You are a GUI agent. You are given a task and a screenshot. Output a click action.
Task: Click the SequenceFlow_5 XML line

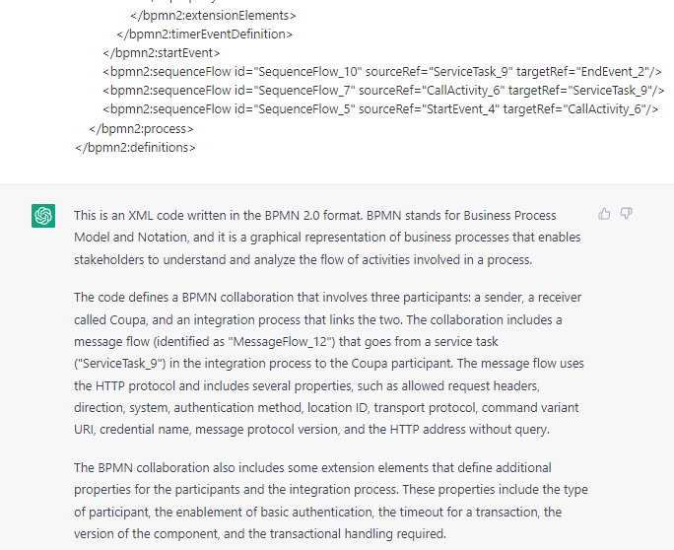380,109
